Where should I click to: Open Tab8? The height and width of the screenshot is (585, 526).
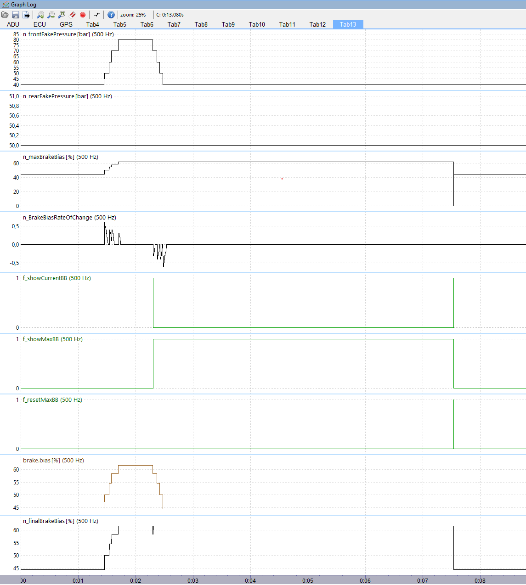(201, 24)
